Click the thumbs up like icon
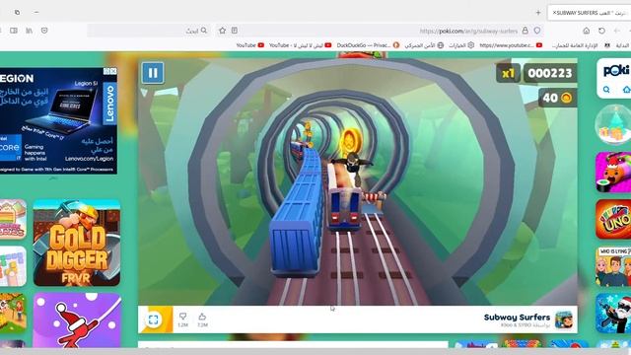 click(x=202, y=317)
